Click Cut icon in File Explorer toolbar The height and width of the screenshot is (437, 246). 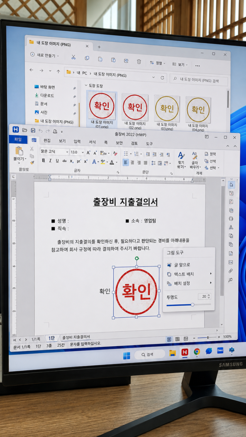click(73, 57)
